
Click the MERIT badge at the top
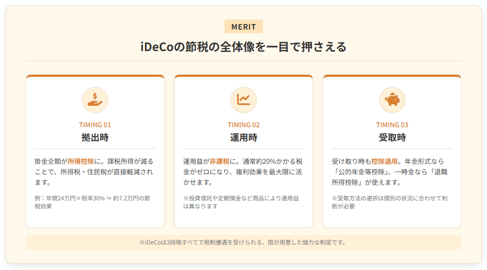[x=243, y=27]
